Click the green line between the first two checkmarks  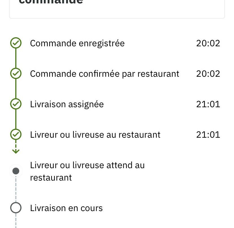[16, 58]
